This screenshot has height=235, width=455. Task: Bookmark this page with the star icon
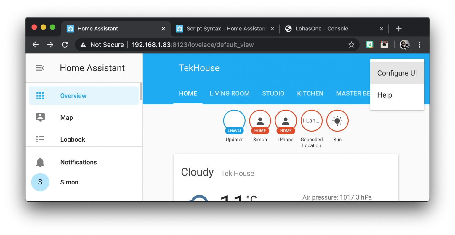351,45
